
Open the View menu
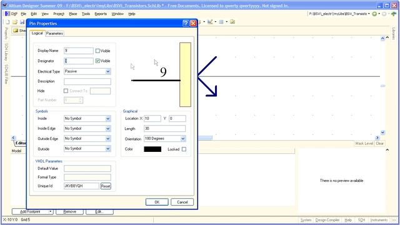pos(45,14)
